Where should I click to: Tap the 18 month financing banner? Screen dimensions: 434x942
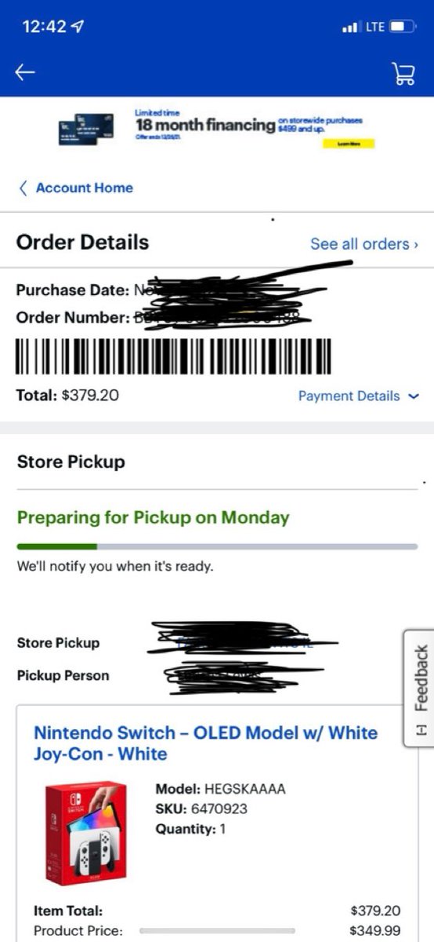click(x=217, y=130)
